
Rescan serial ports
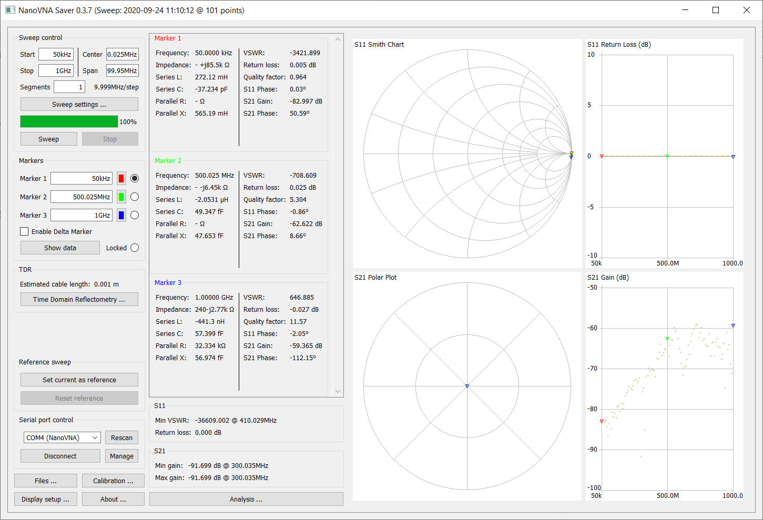point(121,437)
